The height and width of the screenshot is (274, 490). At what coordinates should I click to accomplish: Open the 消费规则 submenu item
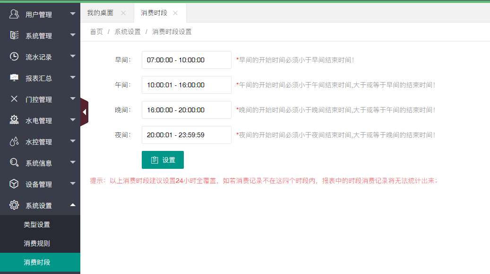click(x=37, y=243)
